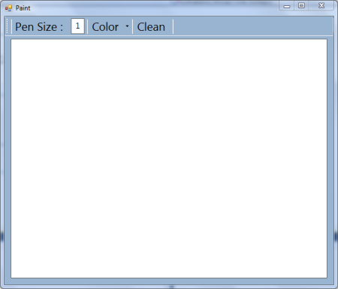
Task: Close the Paint window
Action: [x=321, y=5]
